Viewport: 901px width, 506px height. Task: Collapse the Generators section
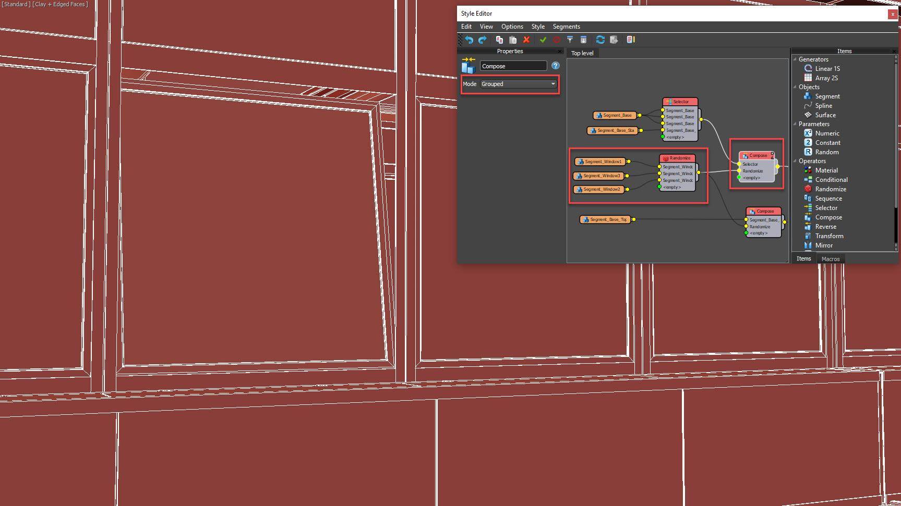[795, 59]
